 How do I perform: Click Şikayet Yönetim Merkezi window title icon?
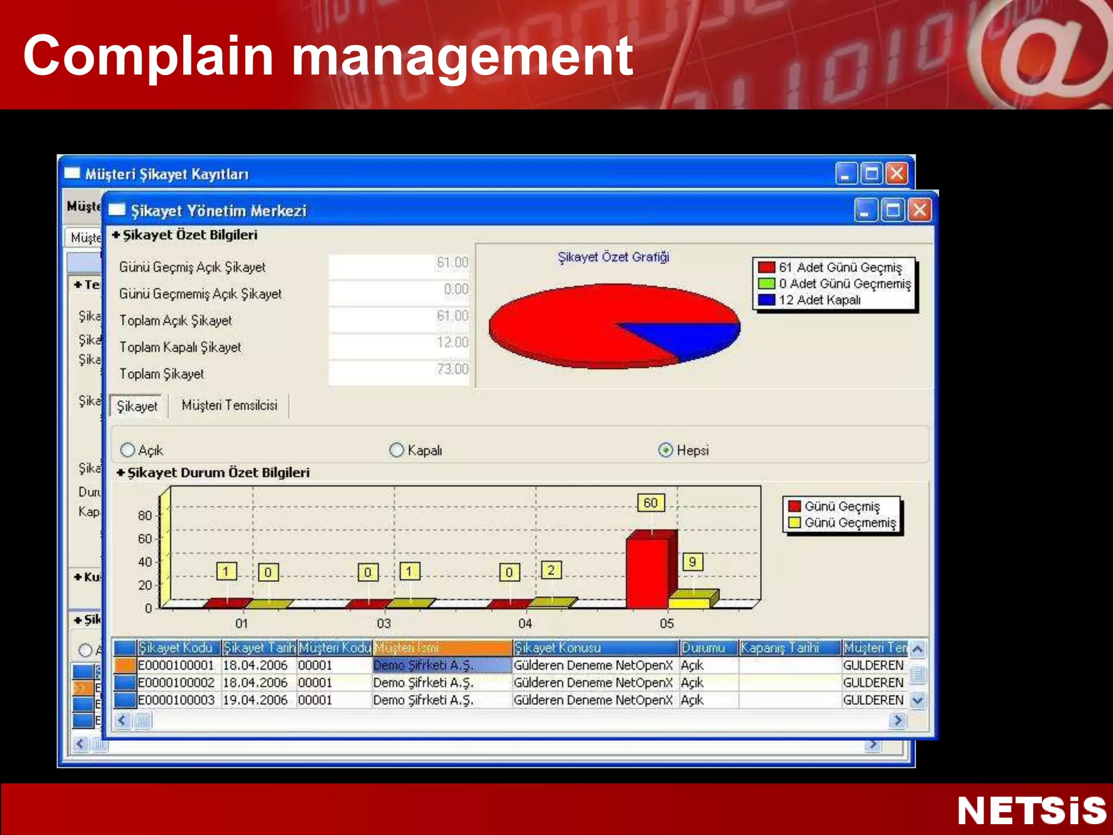(x=117, y=210)
